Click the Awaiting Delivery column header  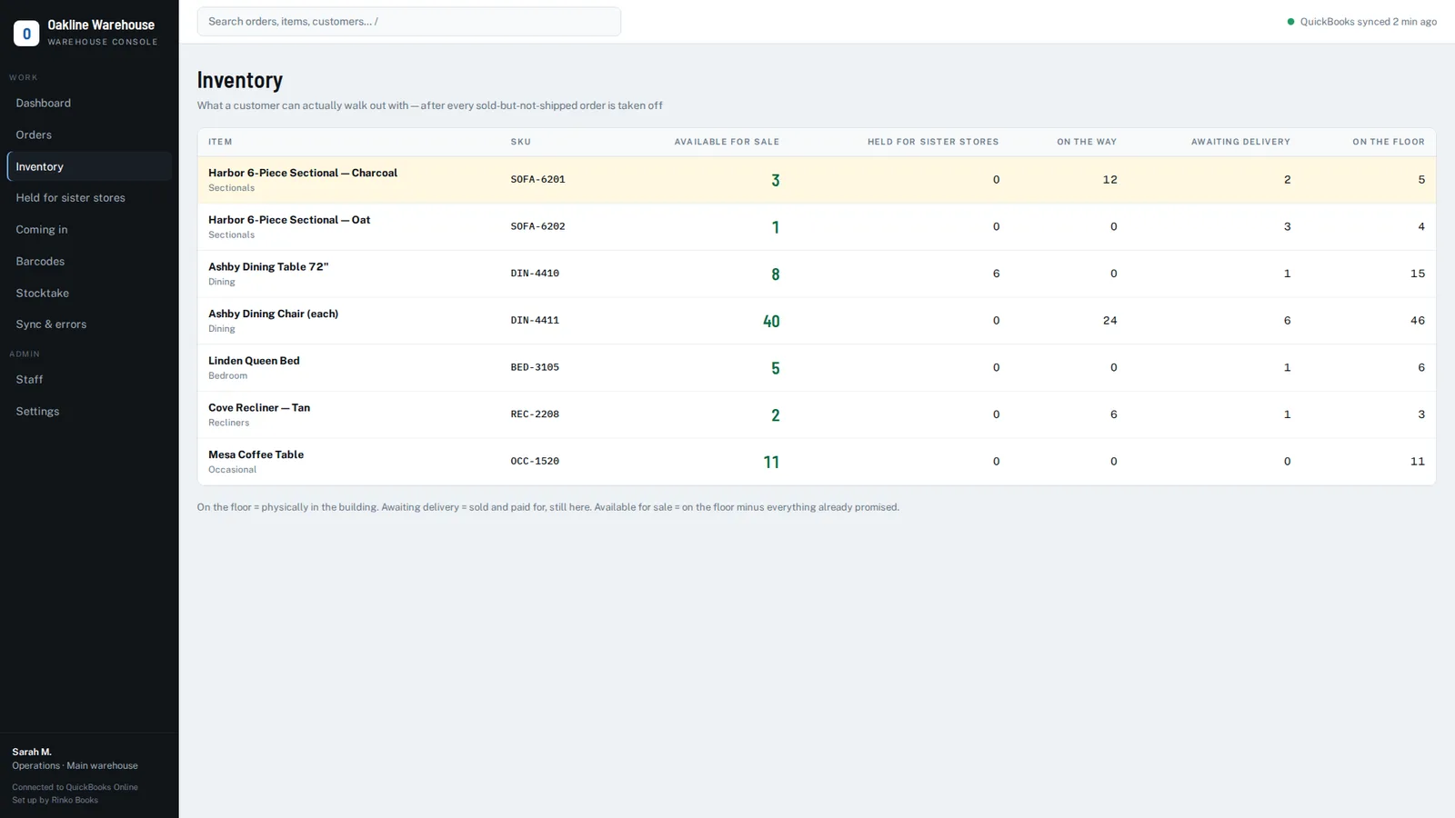pyautogui.click(x=1240, y=142)
